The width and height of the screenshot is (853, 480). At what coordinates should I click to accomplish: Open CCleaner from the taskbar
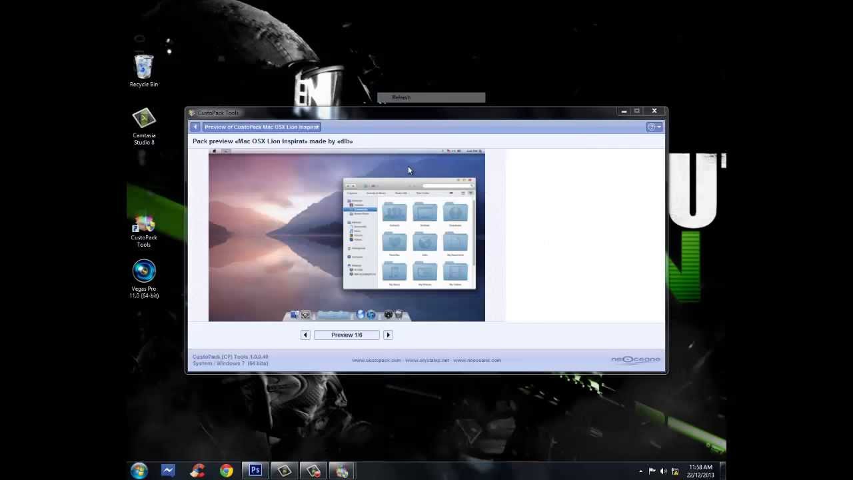(197, 471)
